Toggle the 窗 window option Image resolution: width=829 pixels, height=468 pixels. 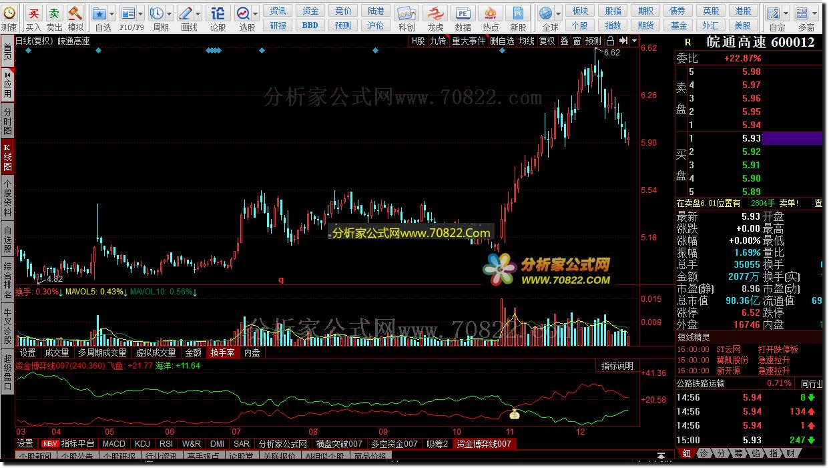point(577,41)
